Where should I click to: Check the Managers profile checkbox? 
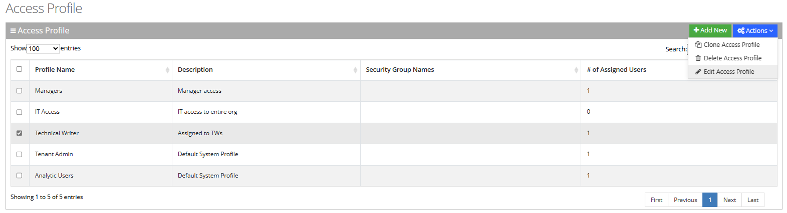click(x=19, y=91)
